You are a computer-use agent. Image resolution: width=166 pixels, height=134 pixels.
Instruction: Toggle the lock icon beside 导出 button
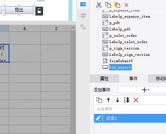coord(39,11)
